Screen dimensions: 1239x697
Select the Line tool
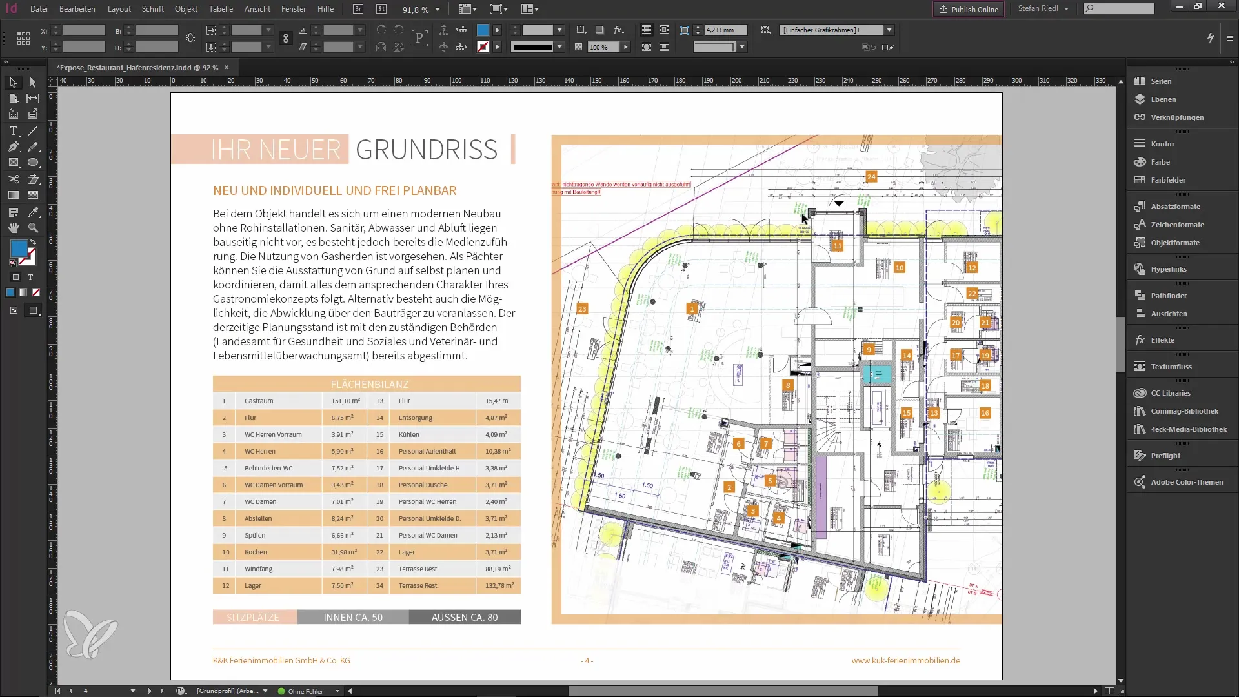tap(33, 131)
